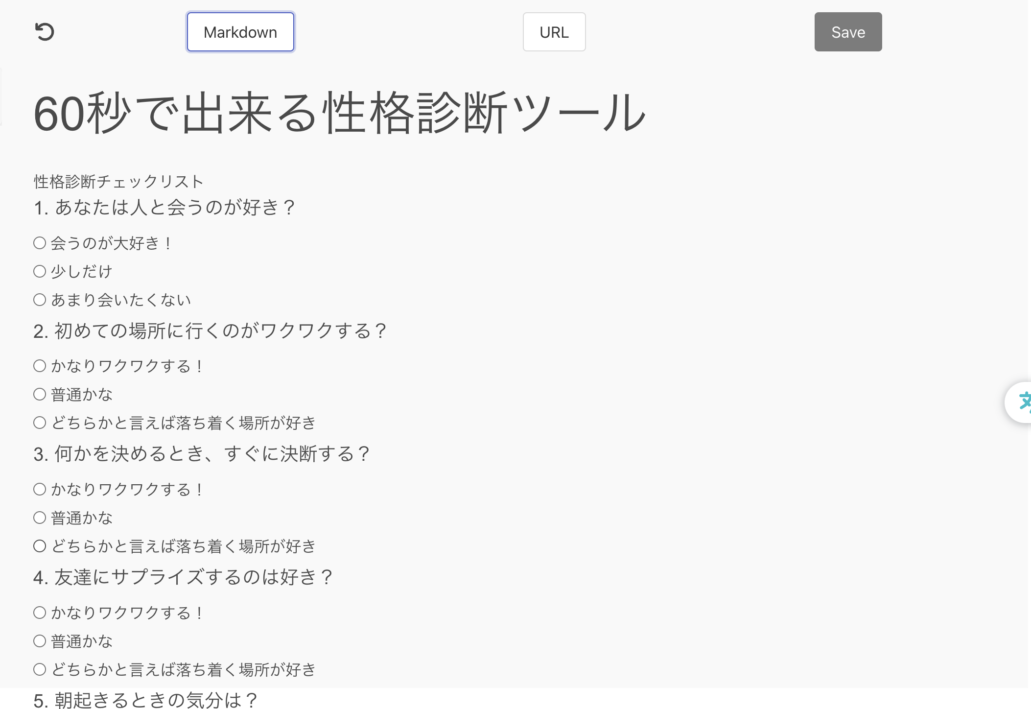This screenshot has height=709, width=1031.
Task: Click the undo arrow icon
Action: pos(45,32)
